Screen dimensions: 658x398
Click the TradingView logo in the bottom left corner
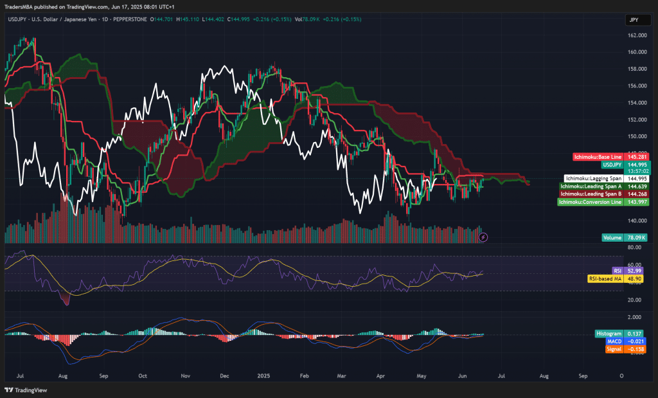coord(26,388)
